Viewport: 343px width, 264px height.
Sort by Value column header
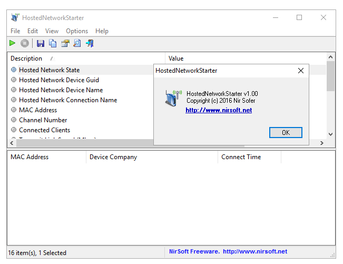coord(246,58)
